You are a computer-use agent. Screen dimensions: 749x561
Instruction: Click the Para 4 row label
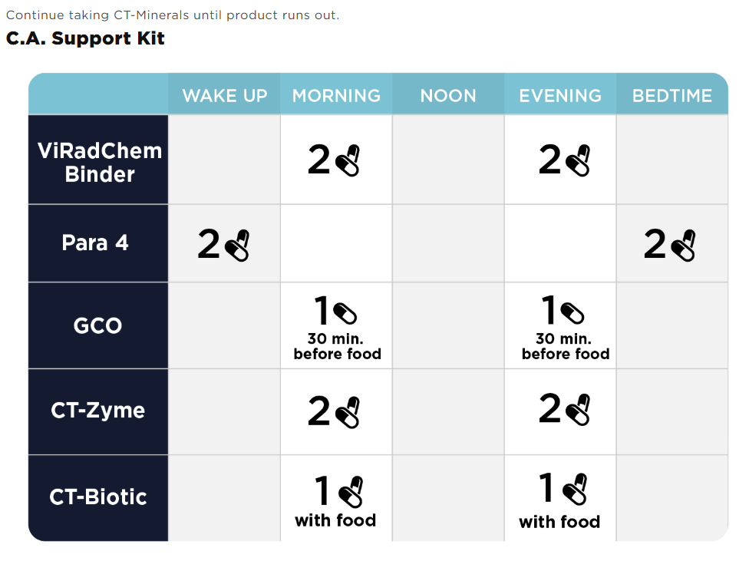click(x=95, y=243)
